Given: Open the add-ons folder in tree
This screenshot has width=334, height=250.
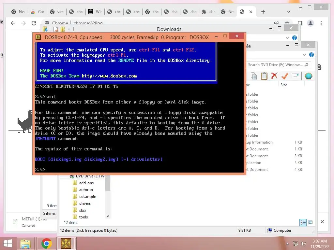Looking at the screenshot, I should pyautogui.click(x=86, y=183).
